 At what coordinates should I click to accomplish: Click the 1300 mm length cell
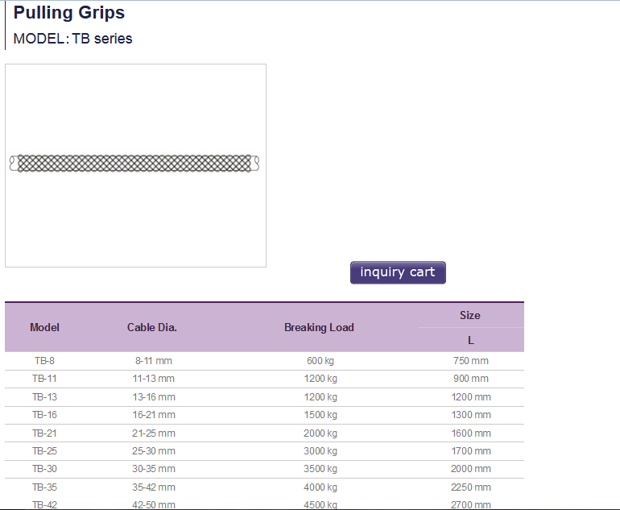(471, 415)
